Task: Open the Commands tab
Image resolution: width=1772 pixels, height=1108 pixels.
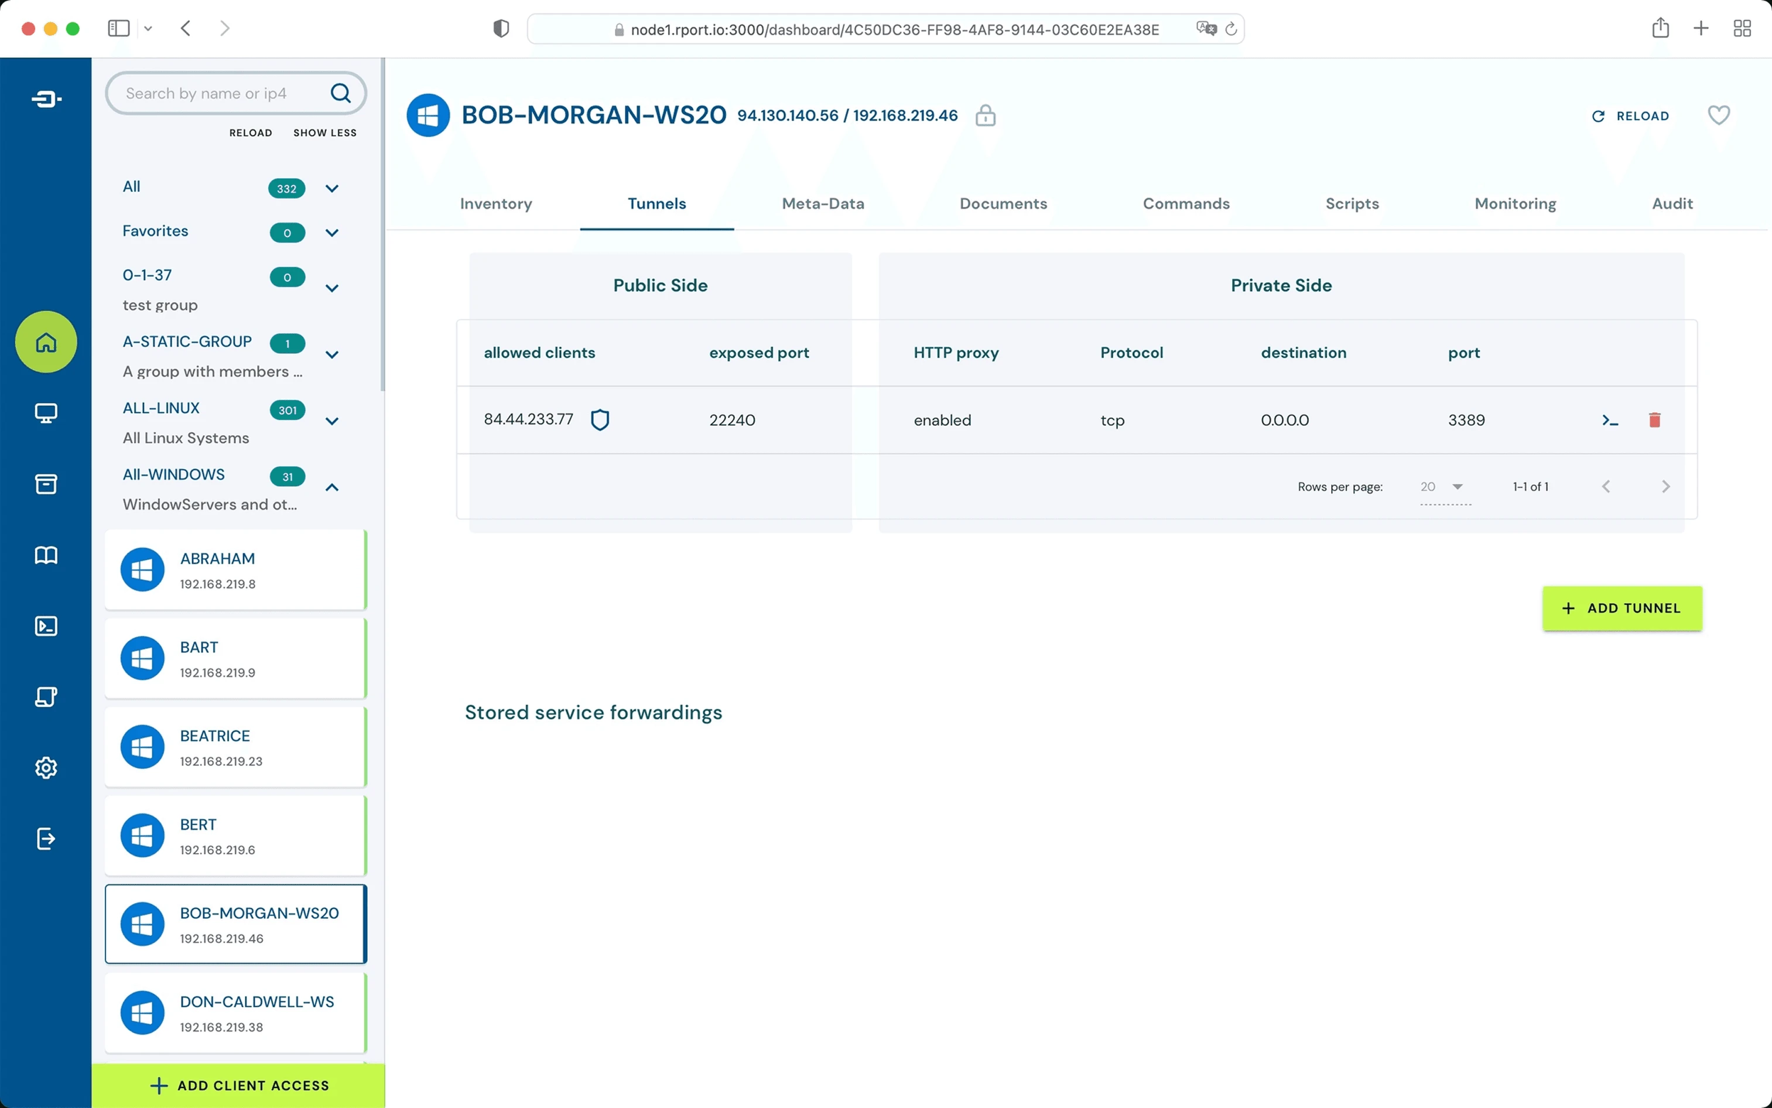Action: 1186,204
